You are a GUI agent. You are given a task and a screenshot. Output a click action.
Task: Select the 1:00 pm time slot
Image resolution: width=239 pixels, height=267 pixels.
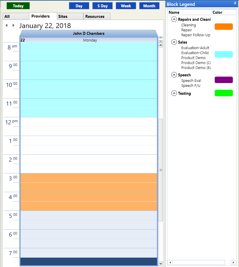pos(88,141)
